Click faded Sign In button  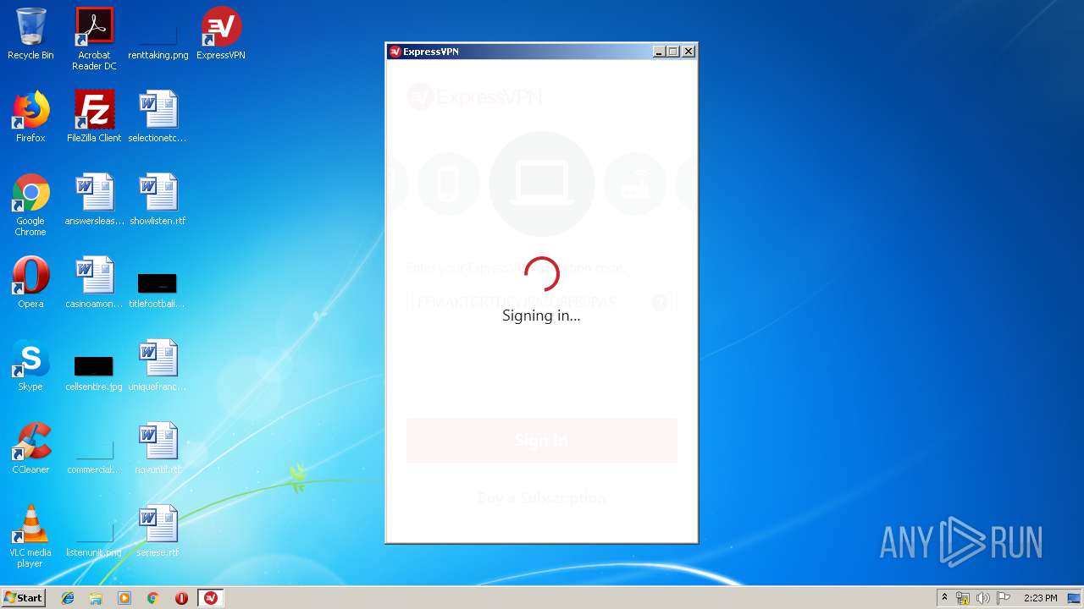(542, 440)
